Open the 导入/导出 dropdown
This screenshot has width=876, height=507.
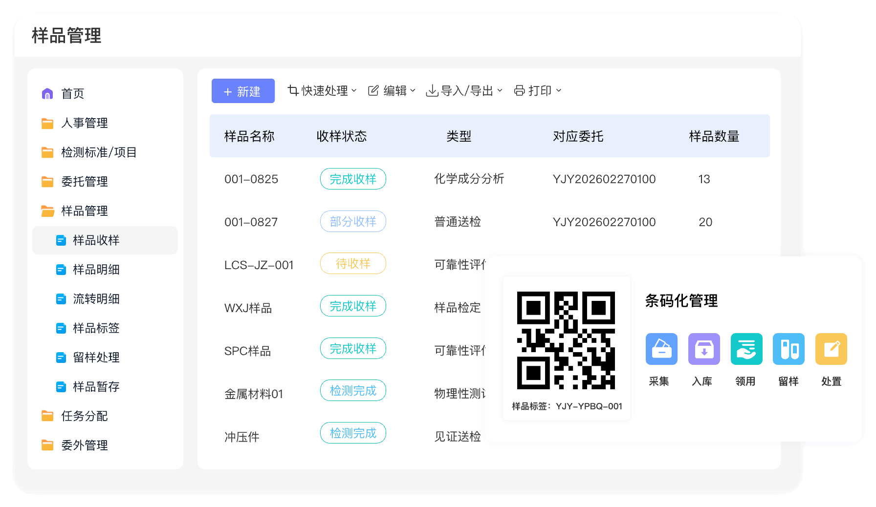[464, 91]
